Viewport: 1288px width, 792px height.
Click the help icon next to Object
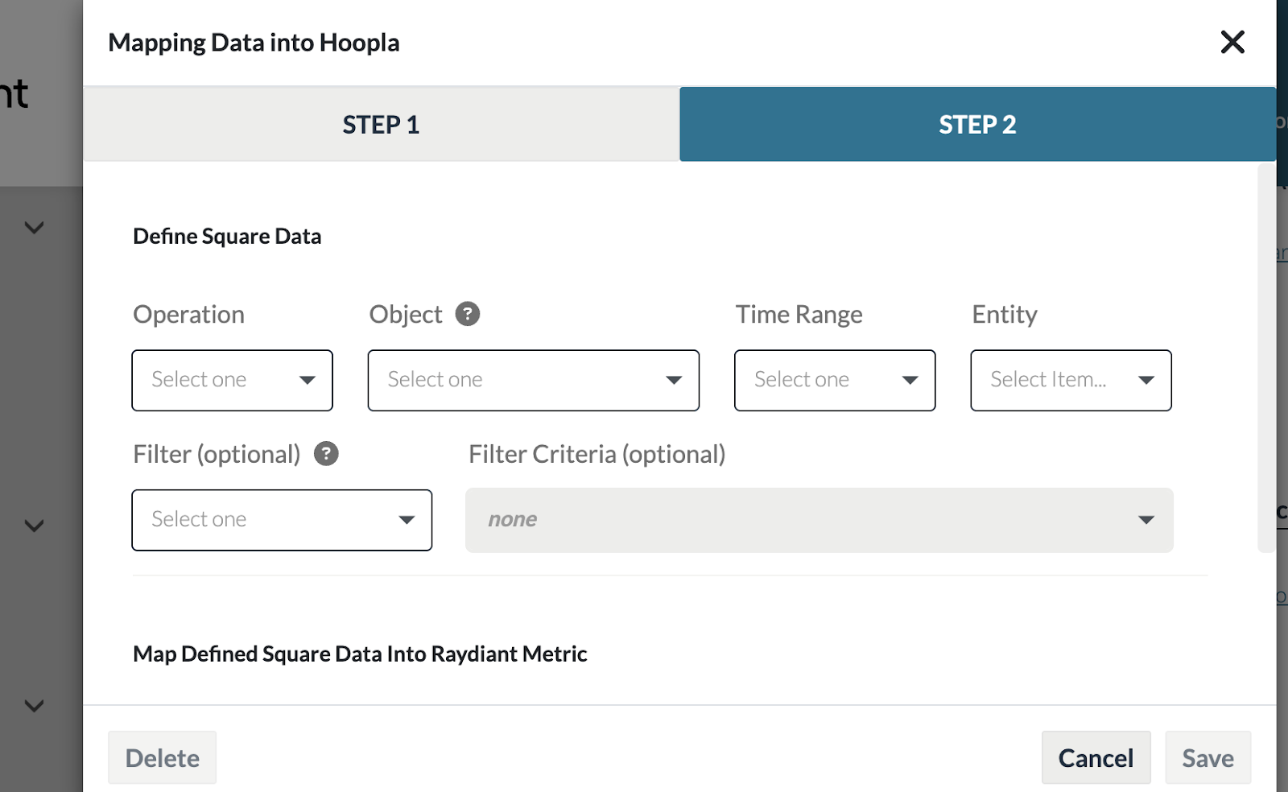468,314
